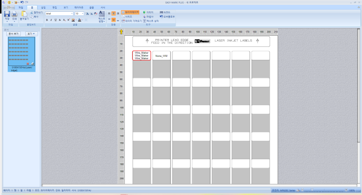Click the 문서 추가 add document button

click(14, 34)
